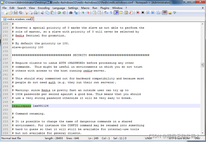Screen dimensions: 206x142
Task: Open the ? help menu
Action: tap(126, 8)
